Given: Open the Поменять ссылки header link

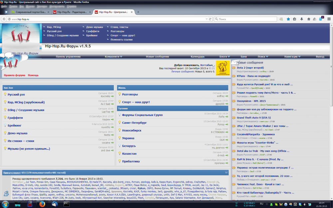Looking at the screenshot, I should point(122,40).
